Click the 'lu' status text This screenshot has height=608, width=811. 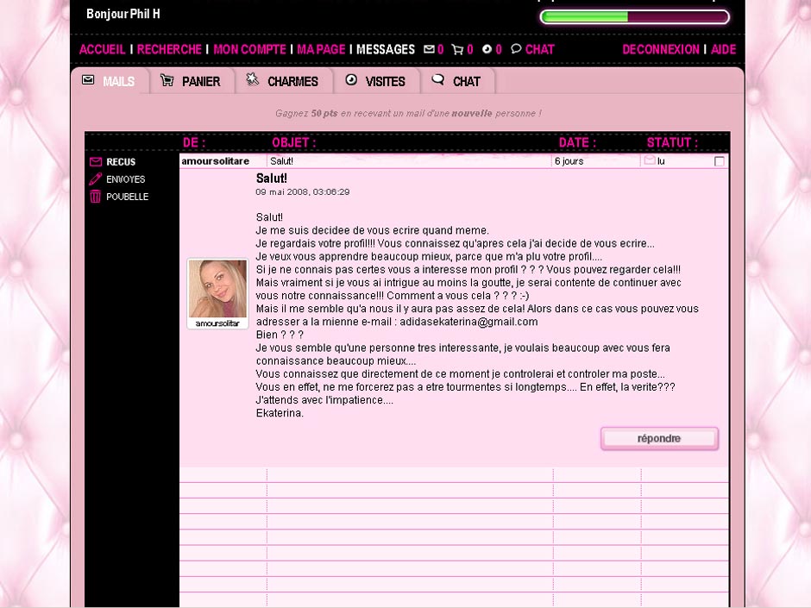coord(661,160)
